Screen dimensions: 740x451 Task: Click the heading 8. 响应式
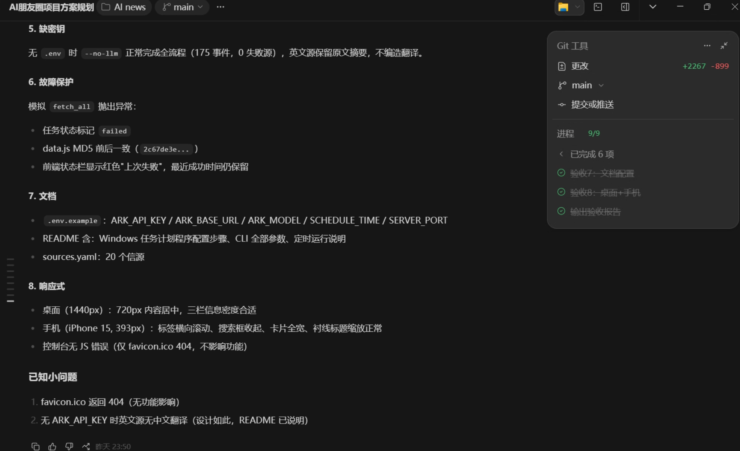coord(47,286)
